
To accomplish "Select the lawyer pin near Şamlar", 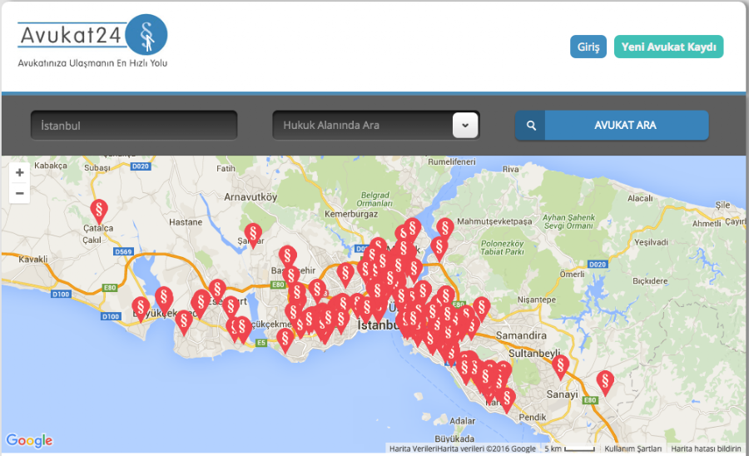I will [253, 234].
